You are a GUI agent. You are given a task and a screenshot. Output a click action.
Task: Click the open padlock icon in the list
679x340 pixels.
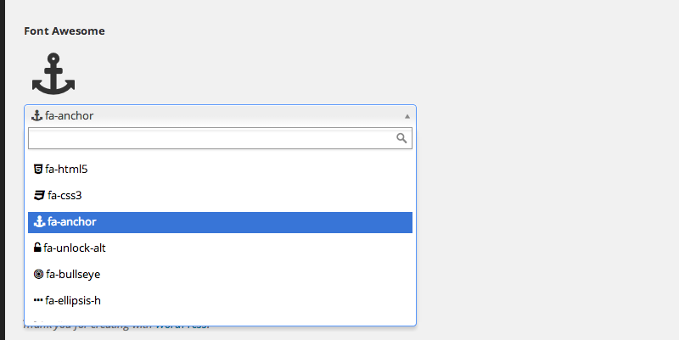[37, 248]
